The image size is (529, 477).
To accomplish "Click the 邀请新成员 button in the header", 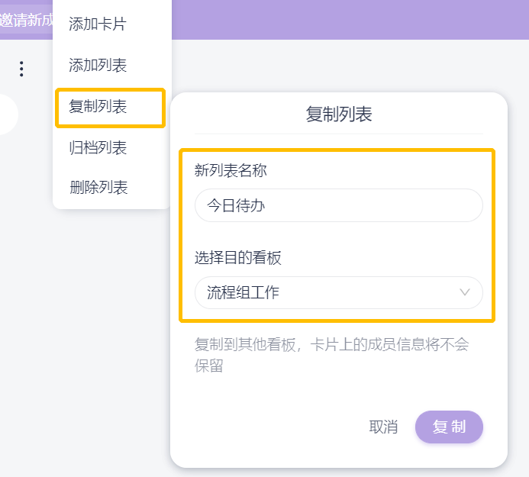I will point(26,20).
